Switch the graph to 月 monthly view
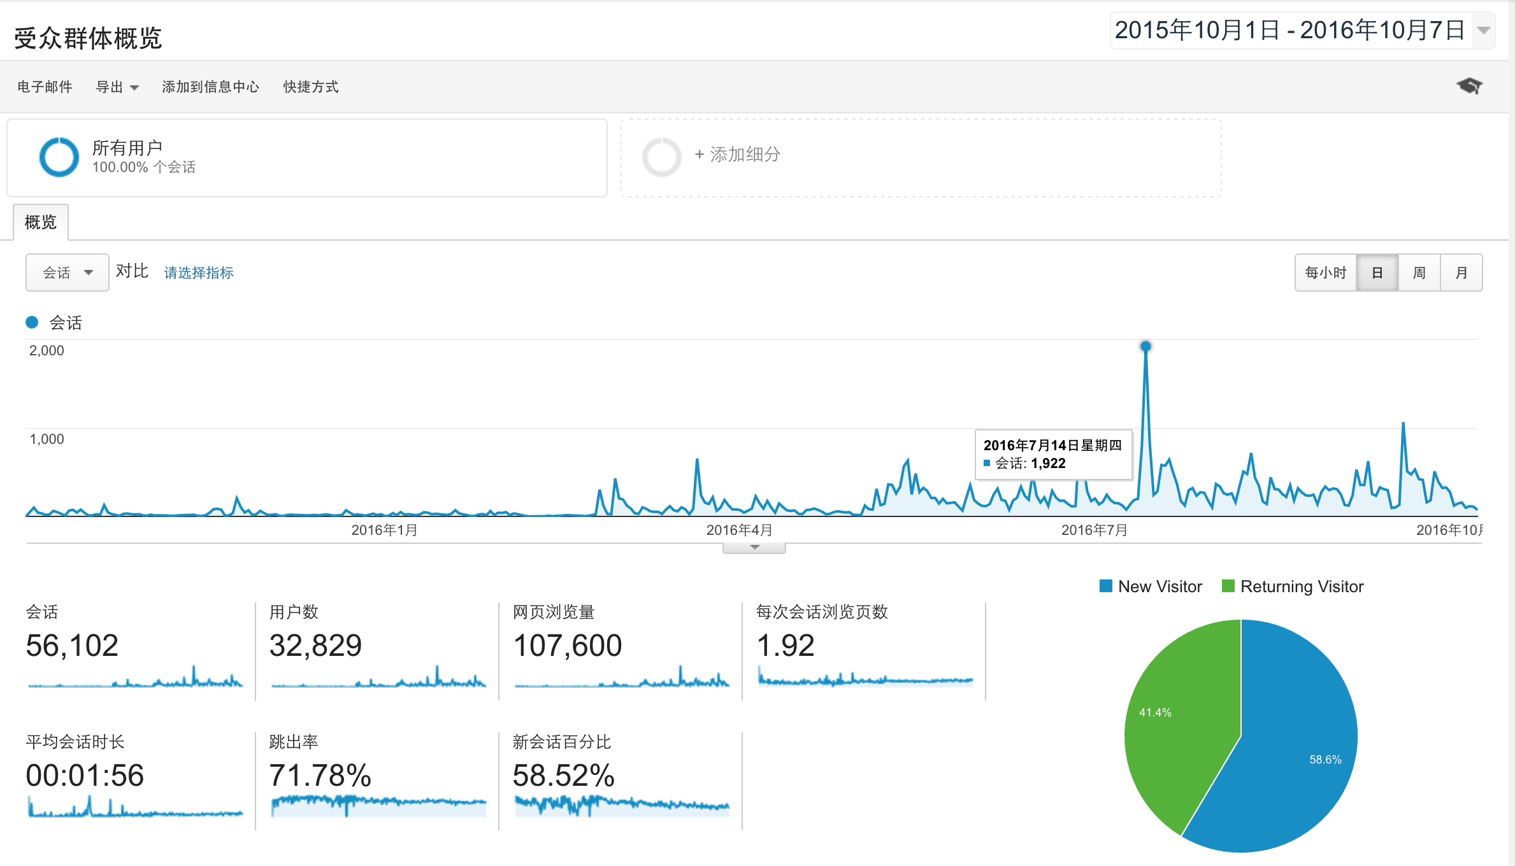Screen dimensions: 1515x866 (1461, 273)
